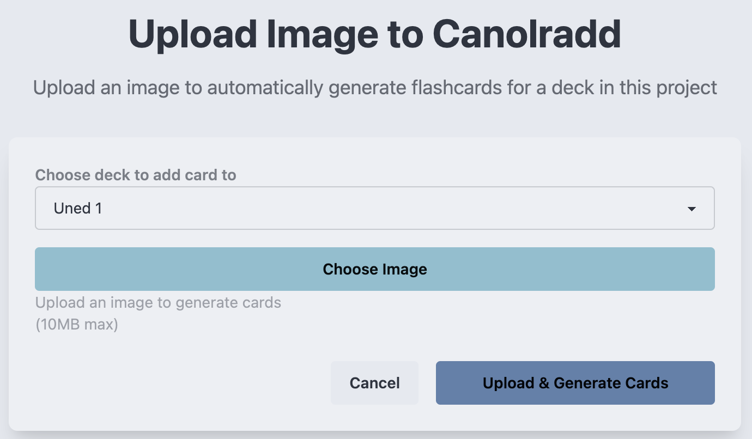752x439 pixels.
Task: Click the 'Upload Image to Canolradd' heading
Action: (374, 34)
